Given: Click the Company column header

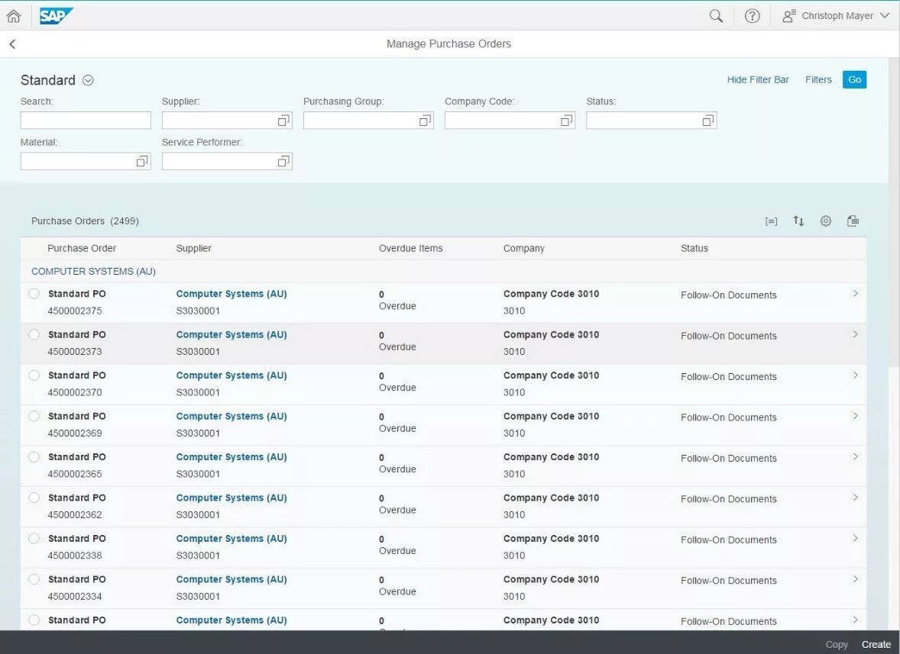Looking at the screenshot, I should (523, 248).
